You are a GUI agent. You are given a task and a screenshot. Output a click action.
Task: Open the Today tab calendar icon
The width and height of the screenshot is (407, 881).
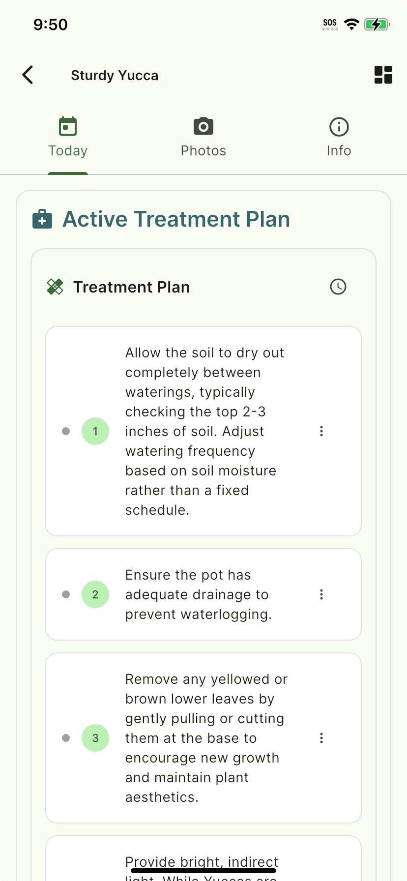(68, 126)
